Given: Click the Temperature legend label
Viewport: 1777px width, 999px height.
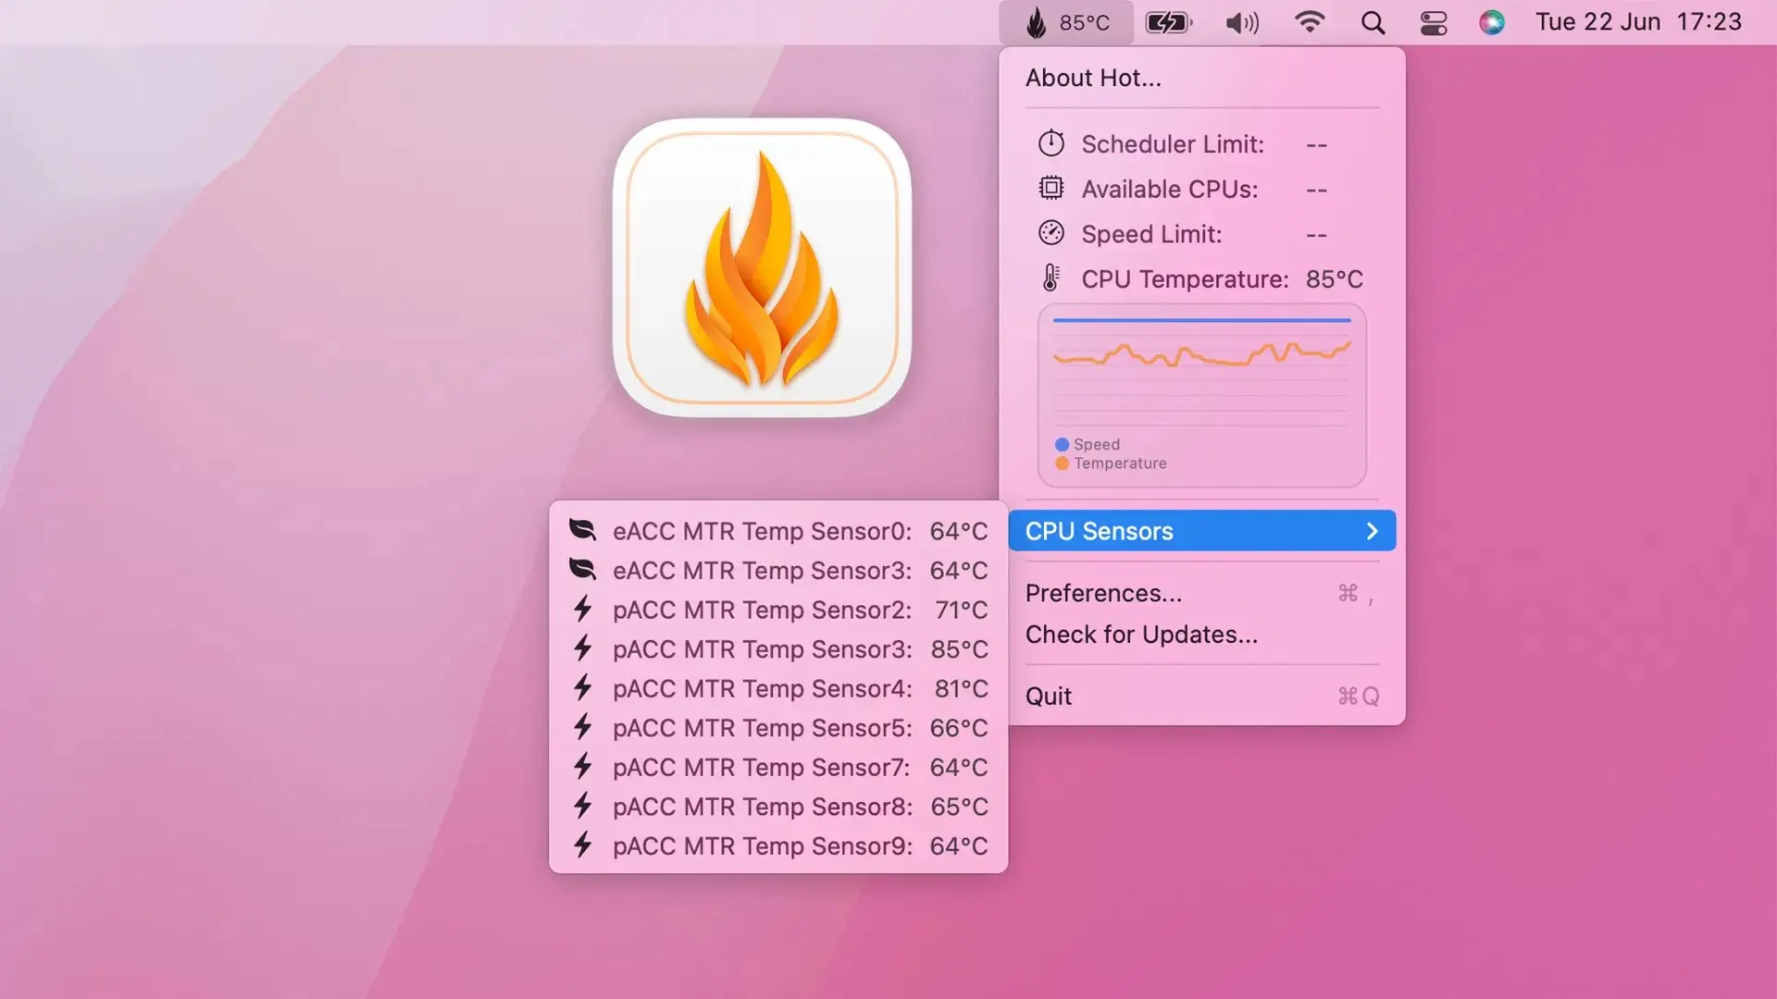Looking at the screenshot, I should [1120, 463].
